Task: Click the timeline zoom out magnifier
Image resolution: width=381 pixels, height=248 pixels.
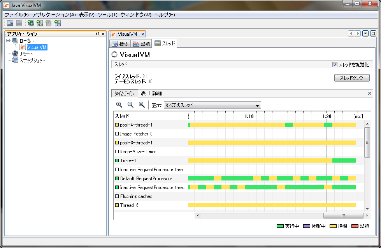Action: [130, 104]
